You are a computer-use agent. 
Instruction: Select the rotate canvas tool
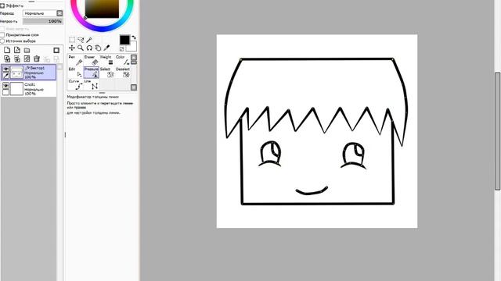click(x=89, y=48)
